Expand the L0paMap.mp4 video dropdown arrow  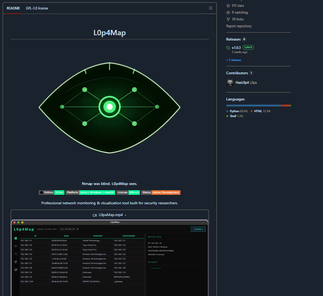[x=125, y=215]
